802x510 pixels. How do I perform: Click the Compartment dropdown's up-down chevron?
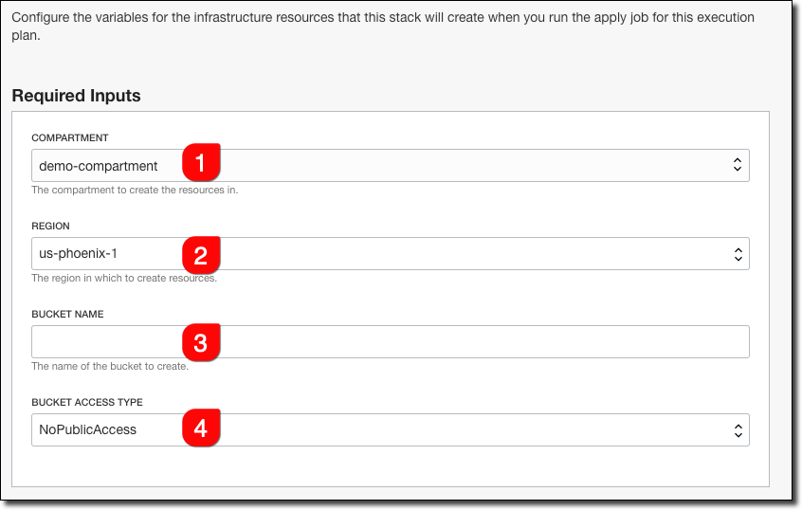point(737,165)
